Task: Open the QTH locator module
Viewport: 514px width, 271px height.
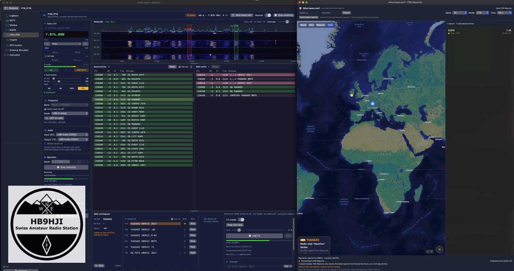Action: click(16, 45)
